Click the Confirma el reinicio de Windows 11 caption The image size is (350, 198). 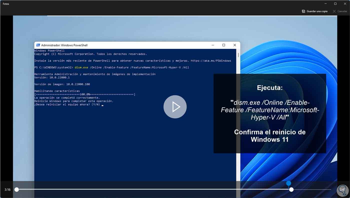(x=270, y=135)
